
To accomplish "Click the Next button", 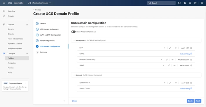I will point(198,101).
